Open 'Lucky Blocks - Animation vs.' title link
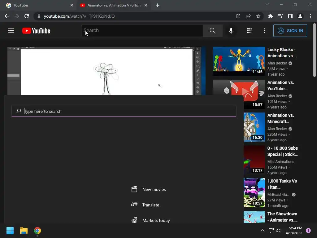Image resolution: width=317 pixels, height=238 pixels. [x=282, y=53]
